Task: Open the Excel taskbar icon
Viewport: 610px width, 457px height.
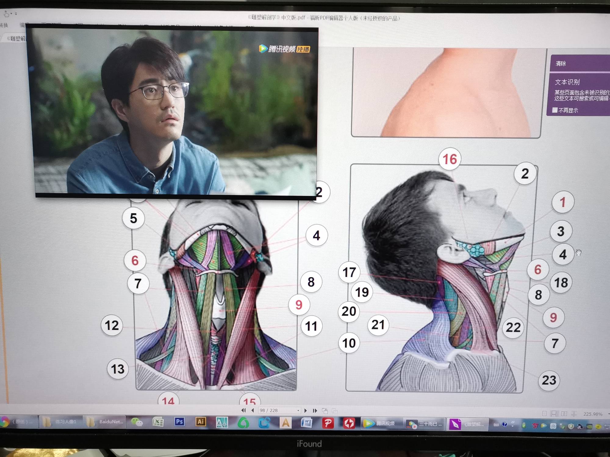Action: 158,422
